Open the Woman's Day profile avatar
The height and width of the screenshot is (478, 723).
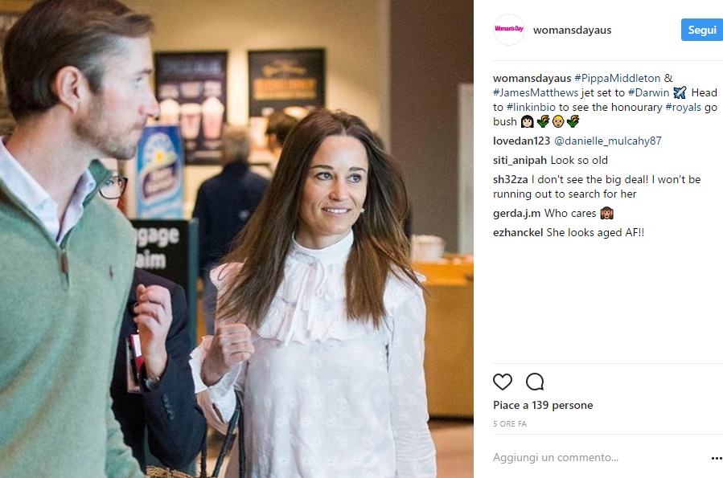tap(509, 30)
